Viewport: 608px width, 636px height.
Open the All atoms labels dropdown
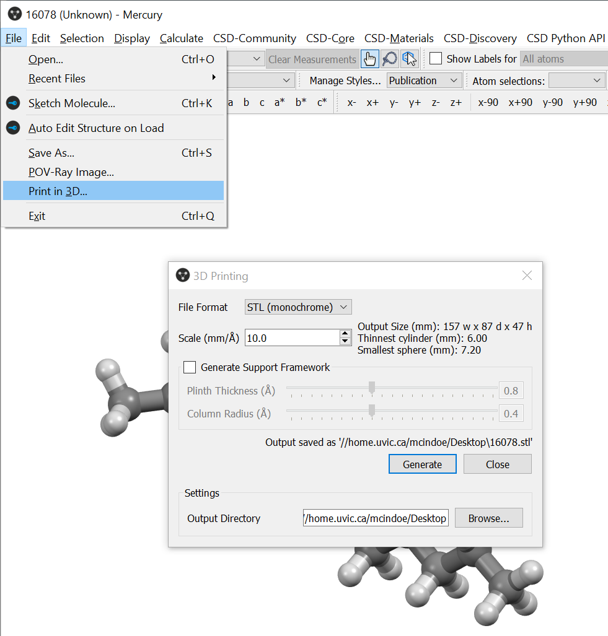click(564, 59)
